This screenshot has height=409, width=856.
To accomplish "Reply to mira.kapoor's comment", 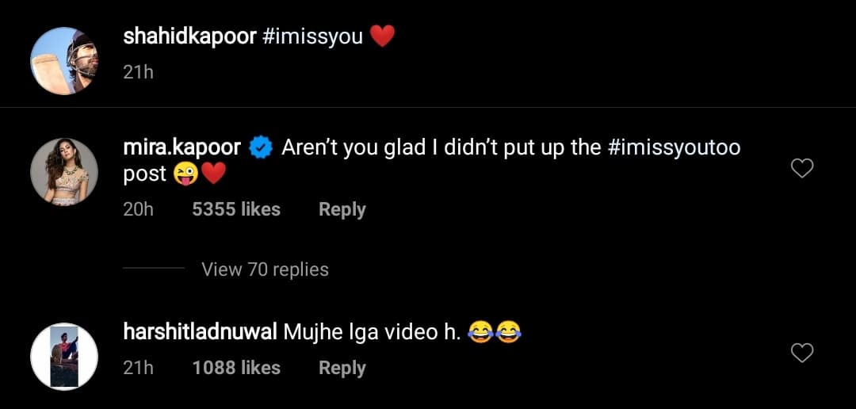I will pyautogui.click(x=342, y=209).
